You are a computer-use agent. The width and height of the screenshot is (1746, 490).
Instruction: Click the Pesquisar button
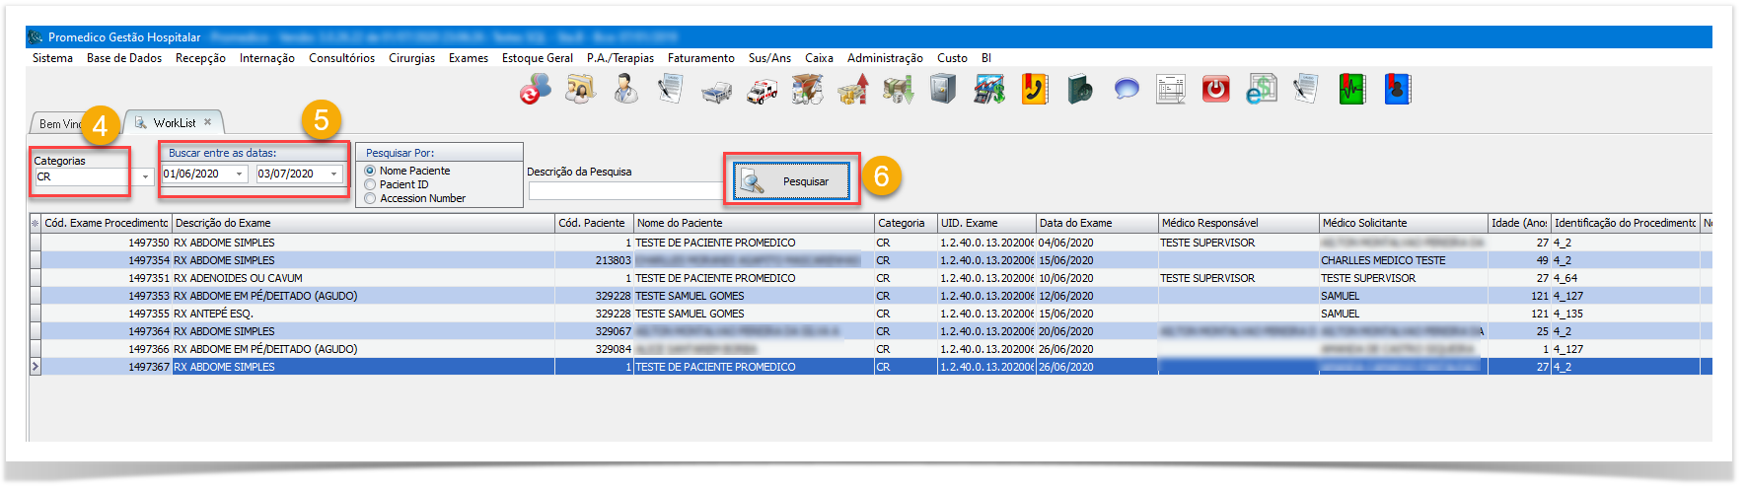coord(791,181)
